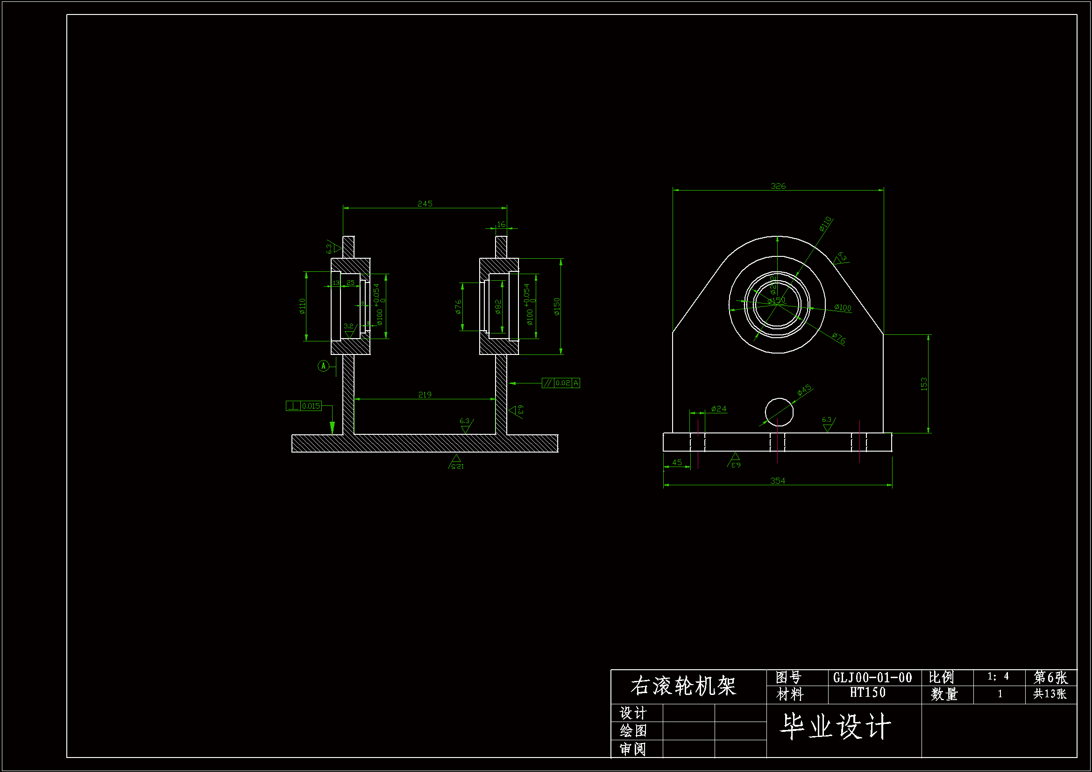Select the 219 inner width dimension

(425, 395)
